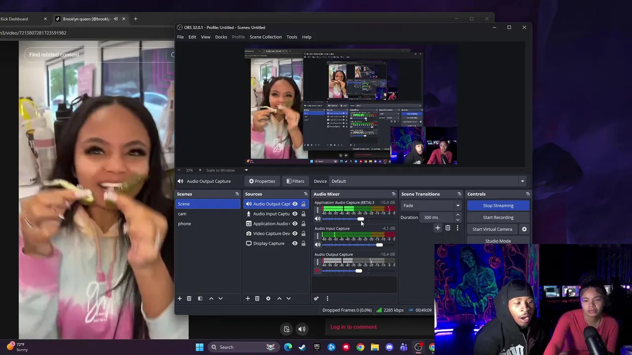
Task: Move the source down in the Sources list
Action: point(289,298)
